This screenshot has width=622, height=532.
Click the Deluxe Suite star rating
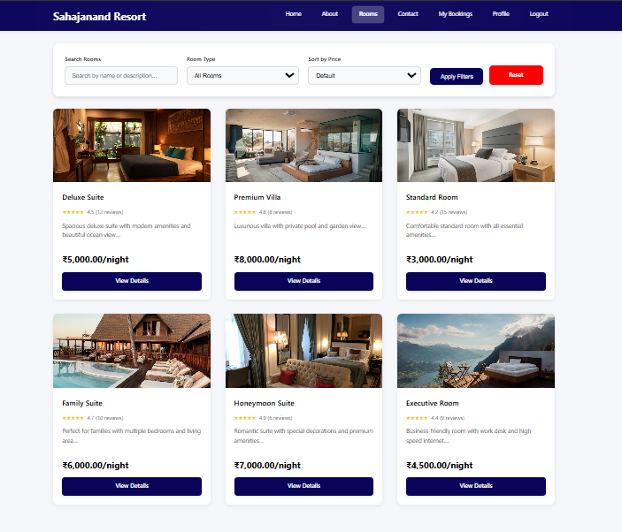coord(73,212)
